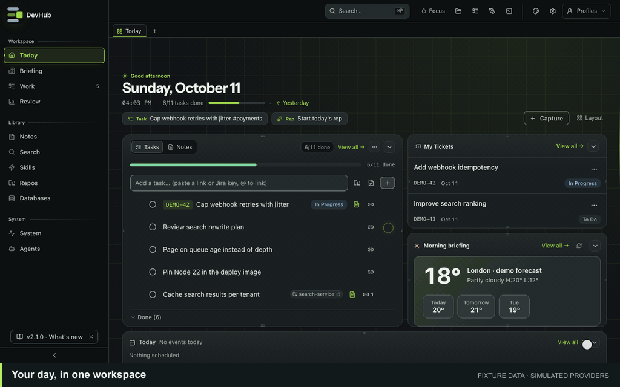This screenshot has height=387, width=620.
Task: Open the search-service repo chip
Action: pyautogui.click(x=316, y=294)
